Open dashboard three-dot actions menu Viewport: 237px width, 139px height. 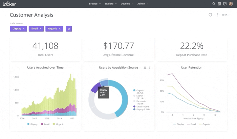217,15
